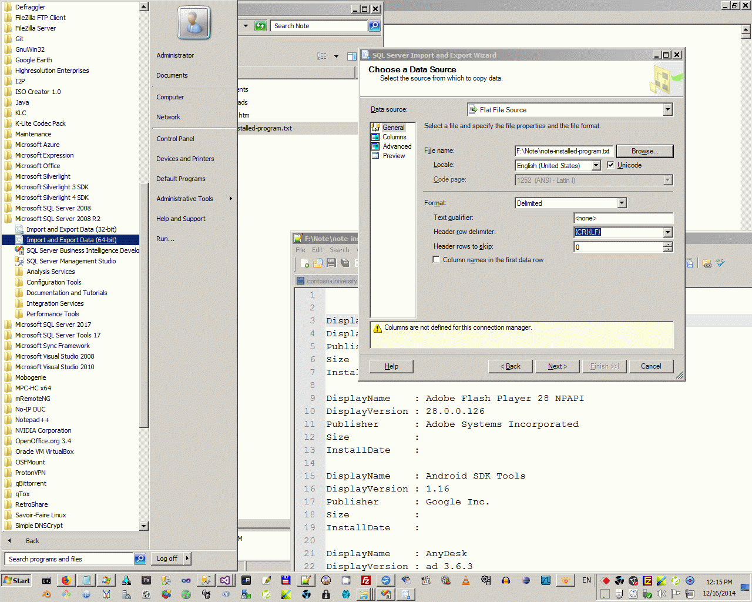The height and width of the screenshot is (602, 752).
Task: Click the Windows Start button
Action: [x=16, y=580]
